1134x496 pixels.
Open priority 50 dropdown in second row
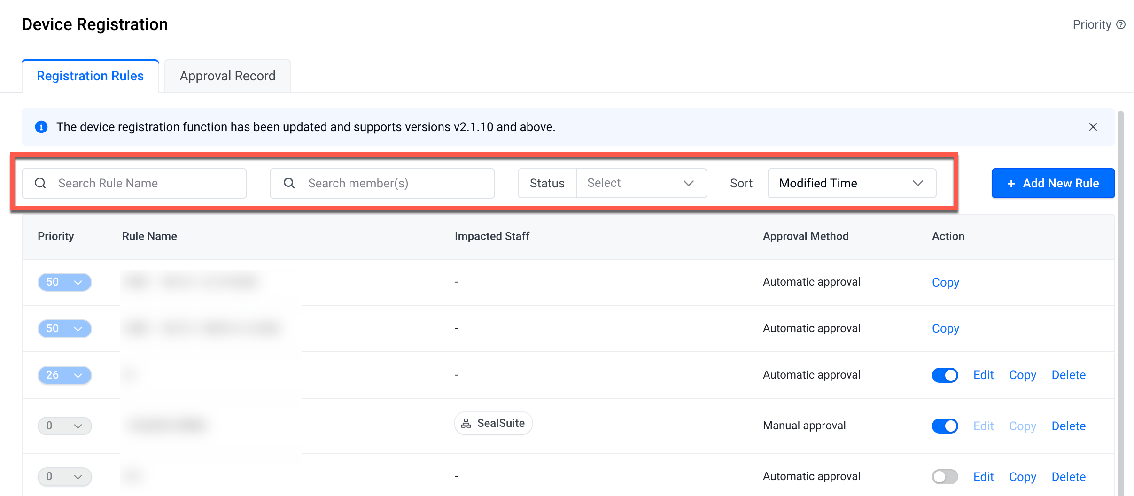65,329
